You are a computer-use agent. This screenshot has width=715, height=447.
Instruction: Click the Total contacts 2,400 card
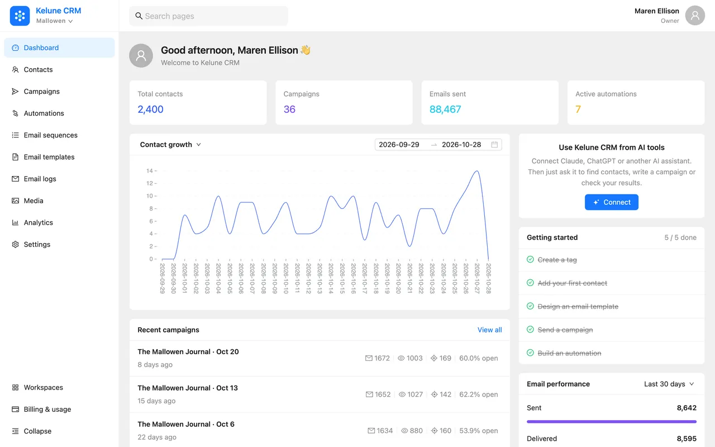[198, 103]
